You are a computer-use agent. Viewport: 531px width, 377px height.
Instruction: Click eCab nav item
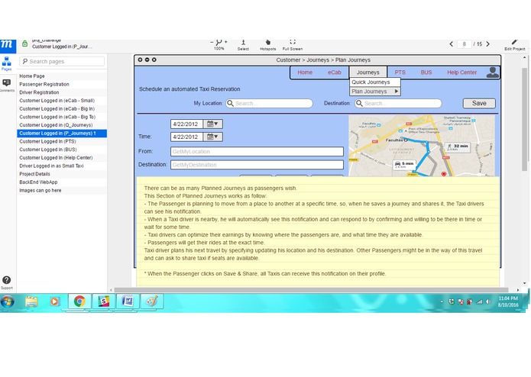coord(334,72)
